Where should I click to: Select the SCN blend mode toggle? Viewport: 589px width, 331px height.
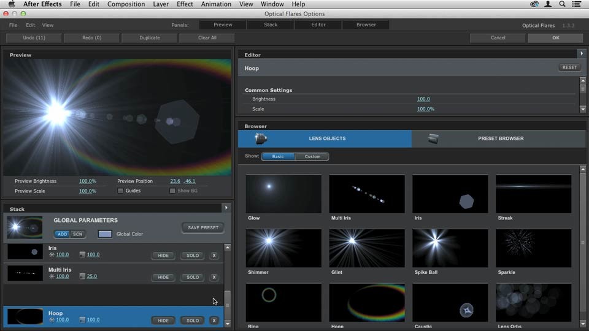(78, 234)
